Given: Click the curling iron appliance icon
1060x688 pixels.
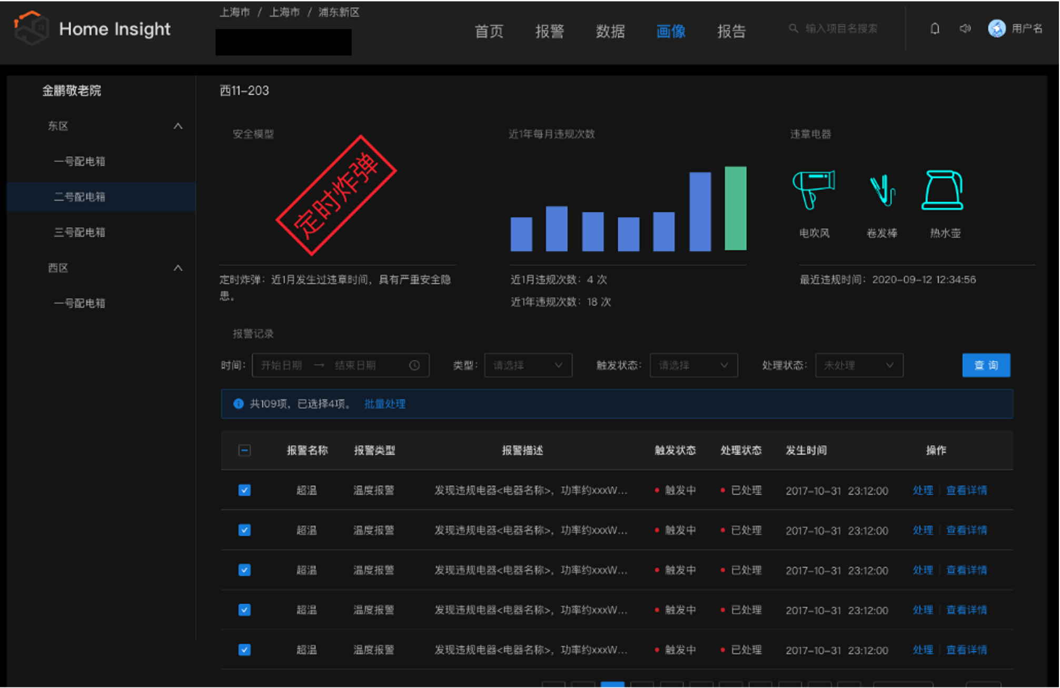Looking at the screenshot, I should click(x=882, y=190).
